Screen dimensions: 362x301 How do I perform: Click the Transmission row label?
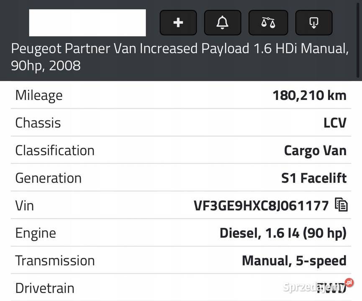point(55,260)
